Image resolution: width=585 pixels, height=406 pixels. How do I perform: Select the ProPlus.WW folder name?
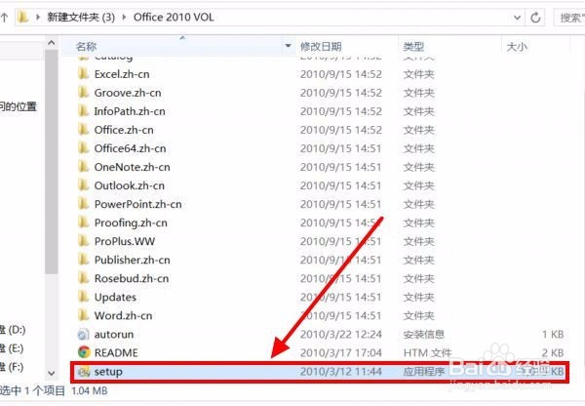(124, 241)
